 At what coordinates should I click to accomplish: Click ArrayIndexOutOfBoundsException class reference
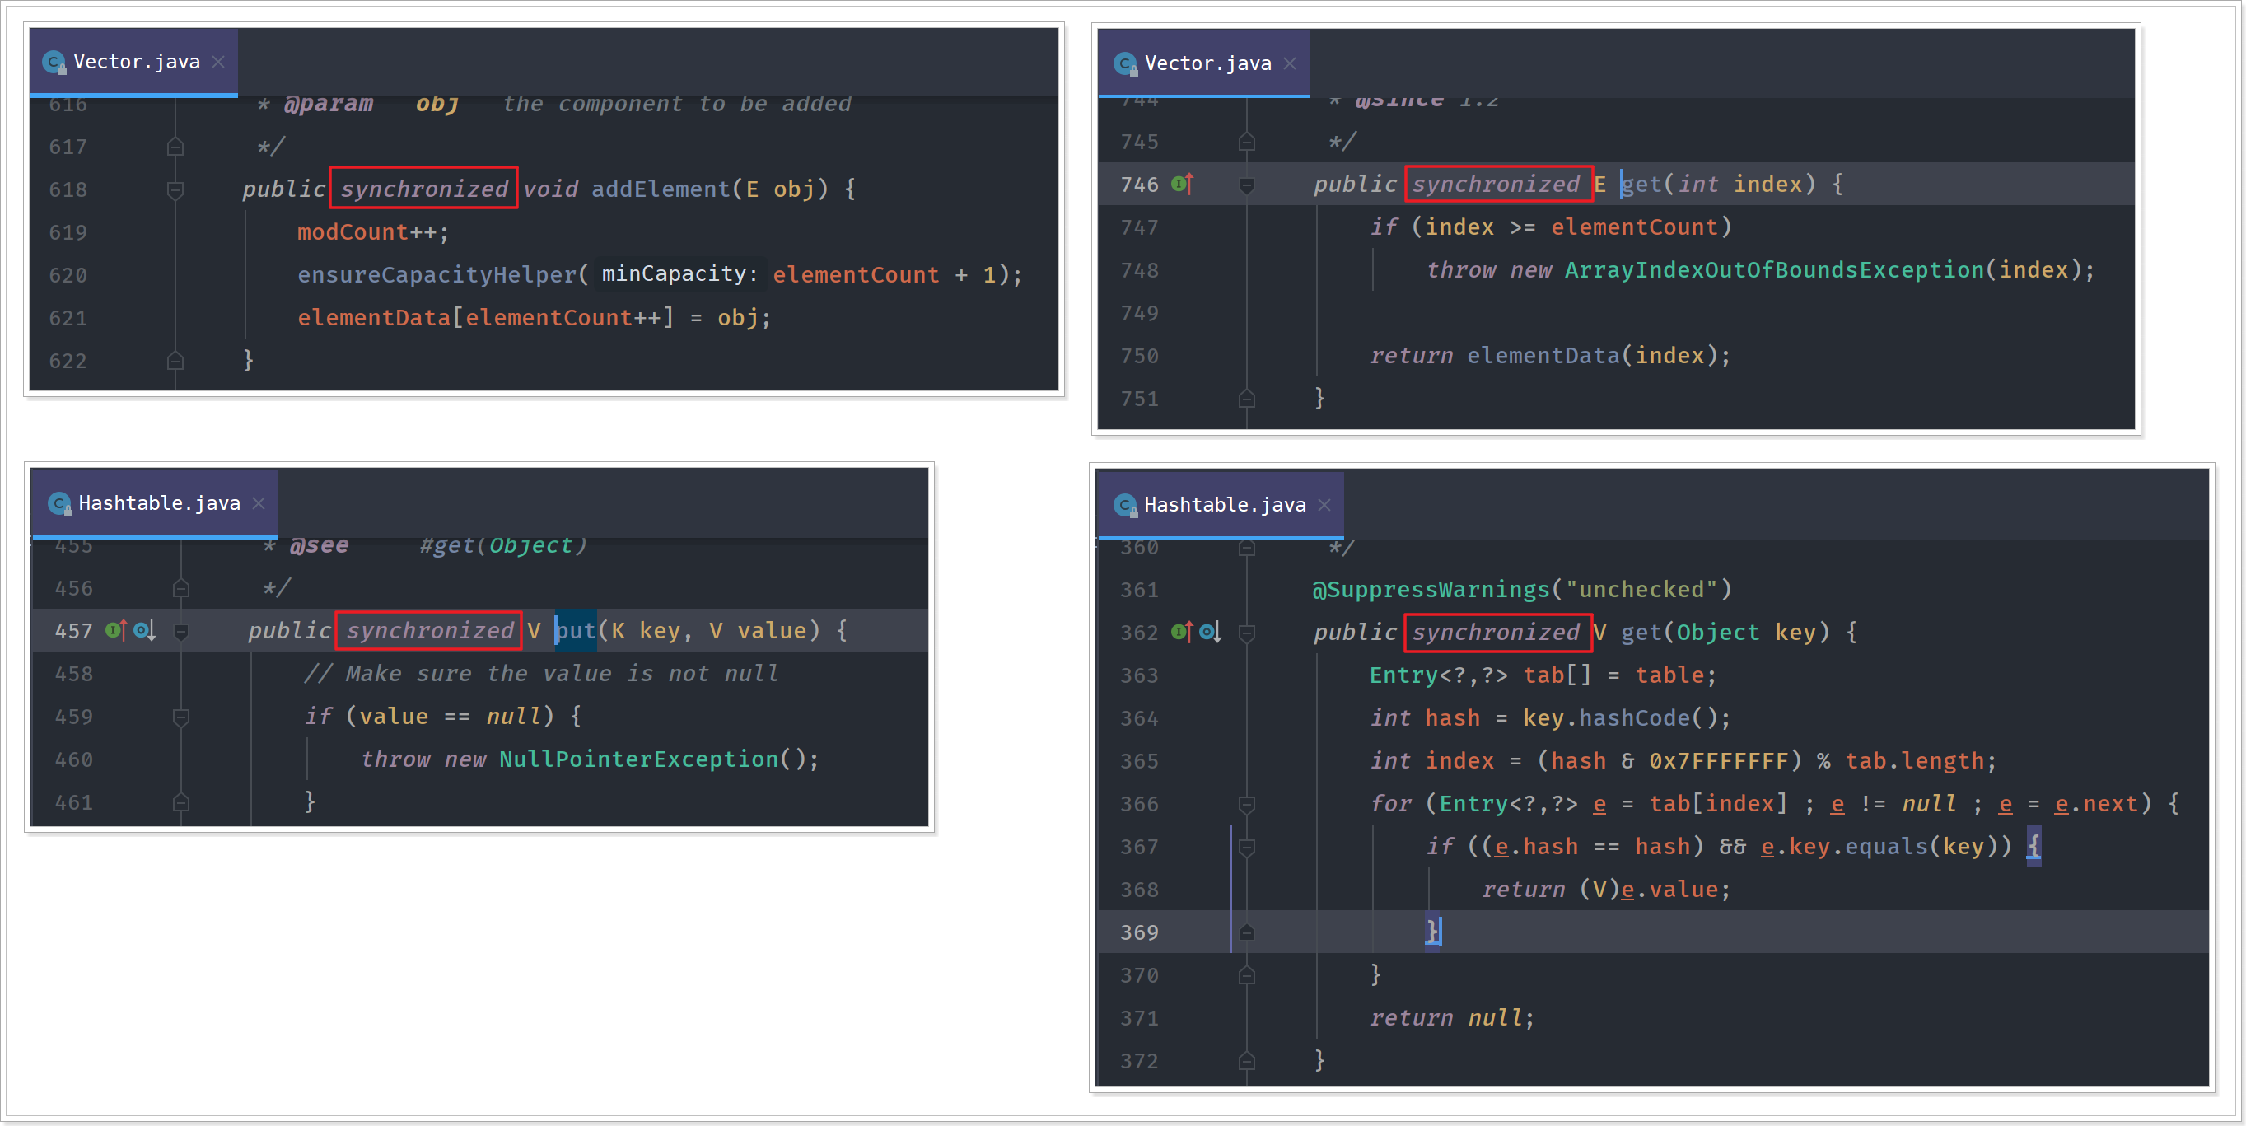coord(1773,270)
